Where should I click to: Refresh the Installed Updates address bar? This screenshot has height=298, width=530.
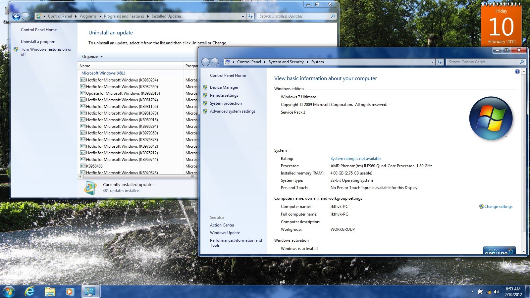tap(250, 16)
